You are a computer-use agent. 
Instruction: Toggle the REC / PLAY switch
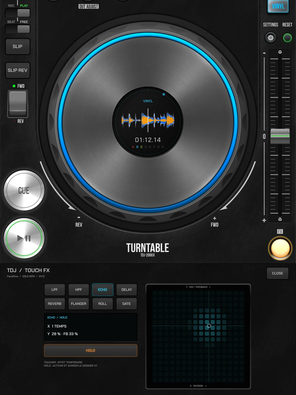click(18, 13)
